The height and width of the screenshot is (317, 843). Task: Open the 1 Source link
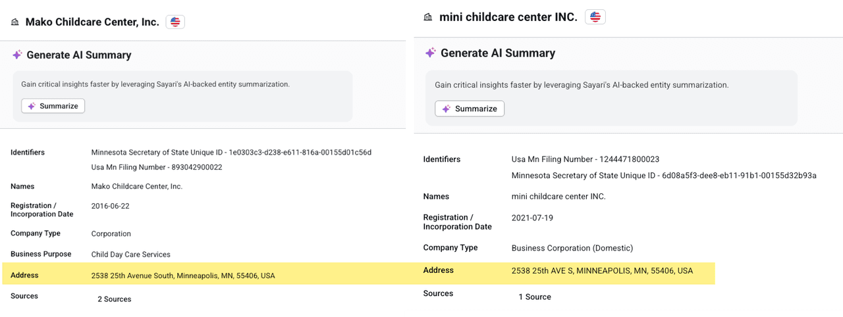tap(534, 297)
